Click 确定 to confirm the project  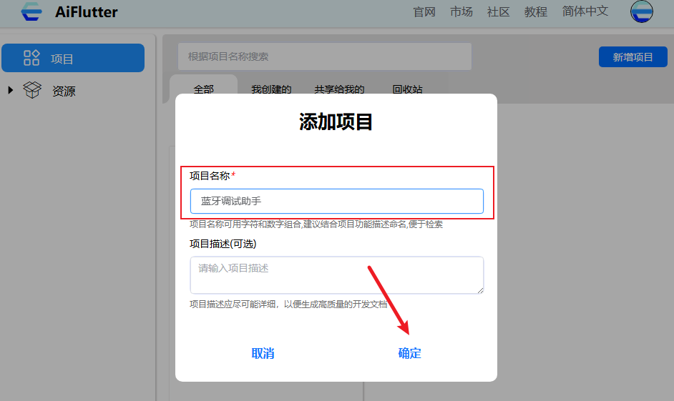coord(410,353)
